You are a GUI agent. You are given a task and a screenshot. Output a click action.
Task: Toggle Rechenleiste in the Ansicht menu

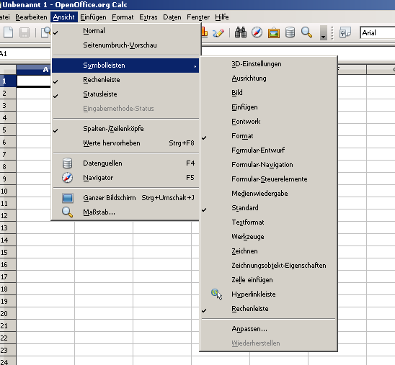click(125, 80)
